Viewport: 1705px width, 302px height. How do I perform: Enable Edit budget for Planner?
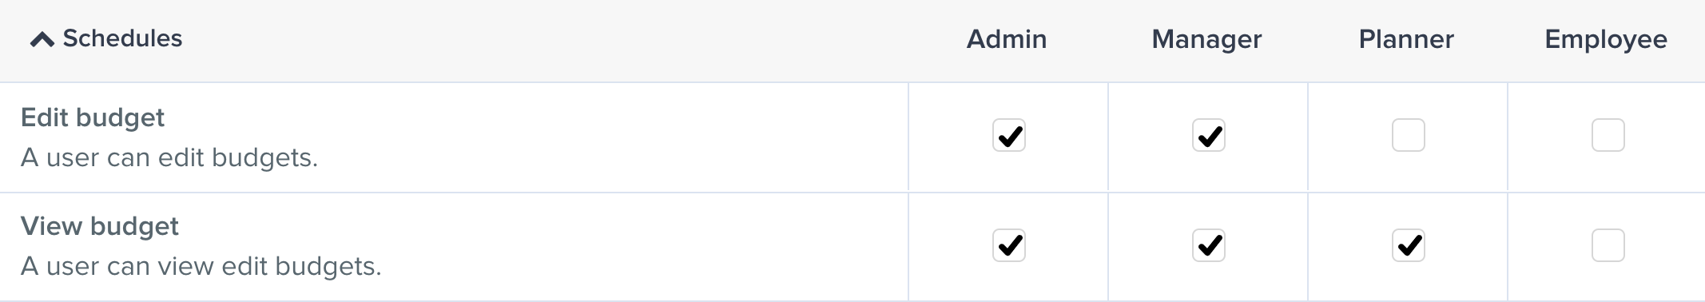[x=1409, y=135]
